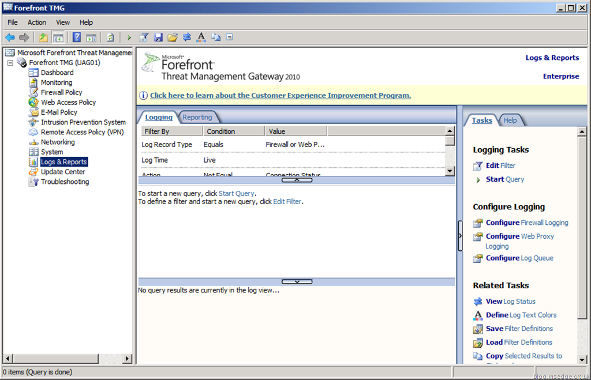The image size is (591, 380).
Task: Click the Load Filter Definitions folder toolbar icon
Action: 173,37
